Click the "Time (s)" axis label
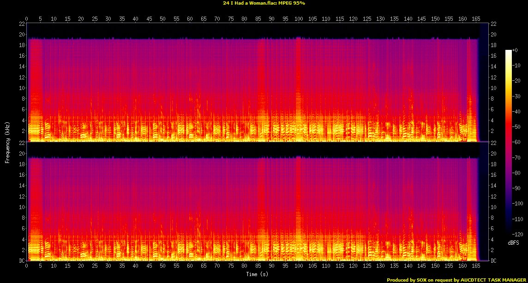 coord(253,274)
